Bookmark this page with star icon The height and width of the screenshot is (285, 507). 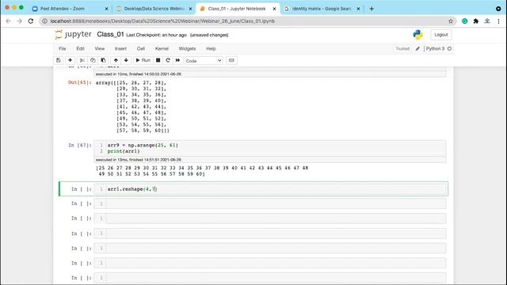coord(451,21)
